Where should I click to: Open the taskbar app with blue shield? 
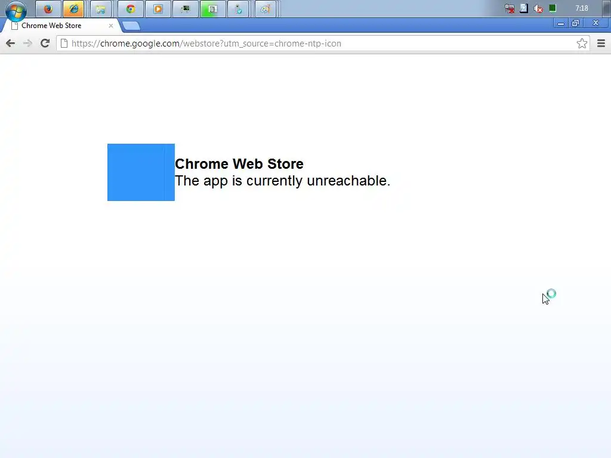(x=239, y=9)
